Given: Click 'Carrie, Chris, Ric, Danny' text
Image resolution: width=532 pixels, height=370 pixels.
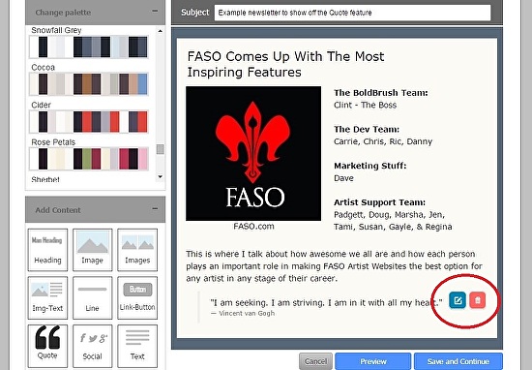Looking at the screenshot, I should [383, 141].
